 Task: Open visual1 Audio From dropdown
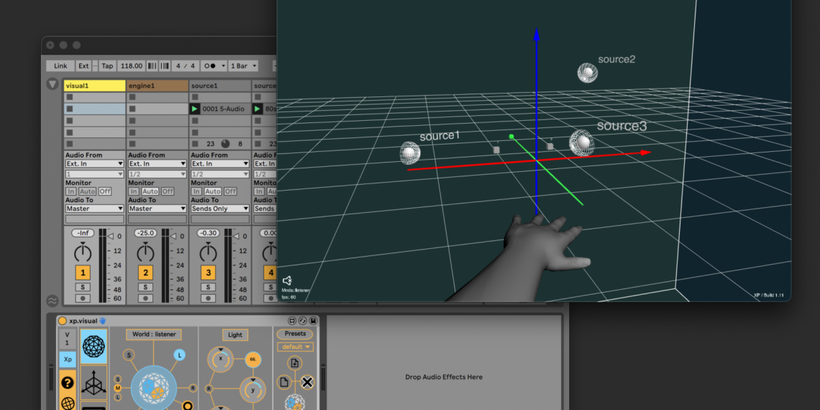coord(94,164)
